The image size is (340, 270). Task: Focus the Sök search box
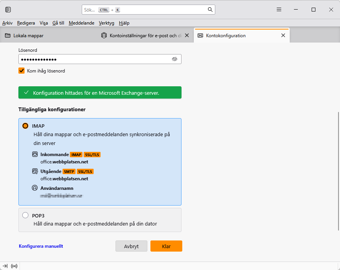[148, 10]
